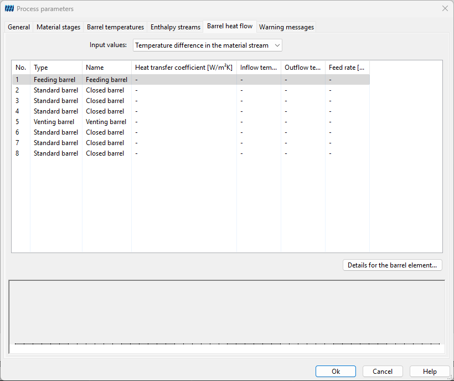The image size is (454, 381).
Task: Confirm with the Ok button
Action: coord(336,372)
